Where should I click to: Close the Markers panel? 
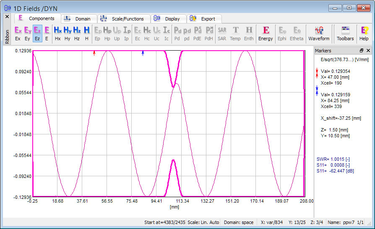(x=368, y=51)
